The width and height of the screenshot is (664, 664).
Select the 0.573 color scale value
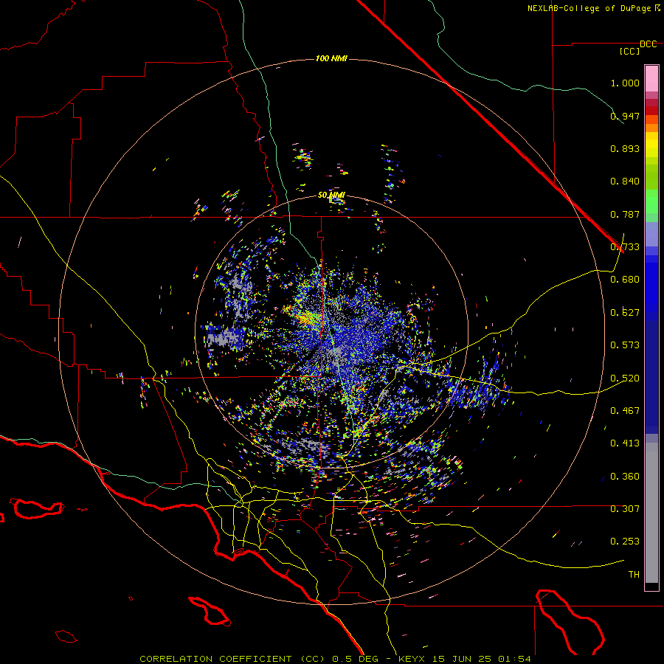click(x=625, y=345)
